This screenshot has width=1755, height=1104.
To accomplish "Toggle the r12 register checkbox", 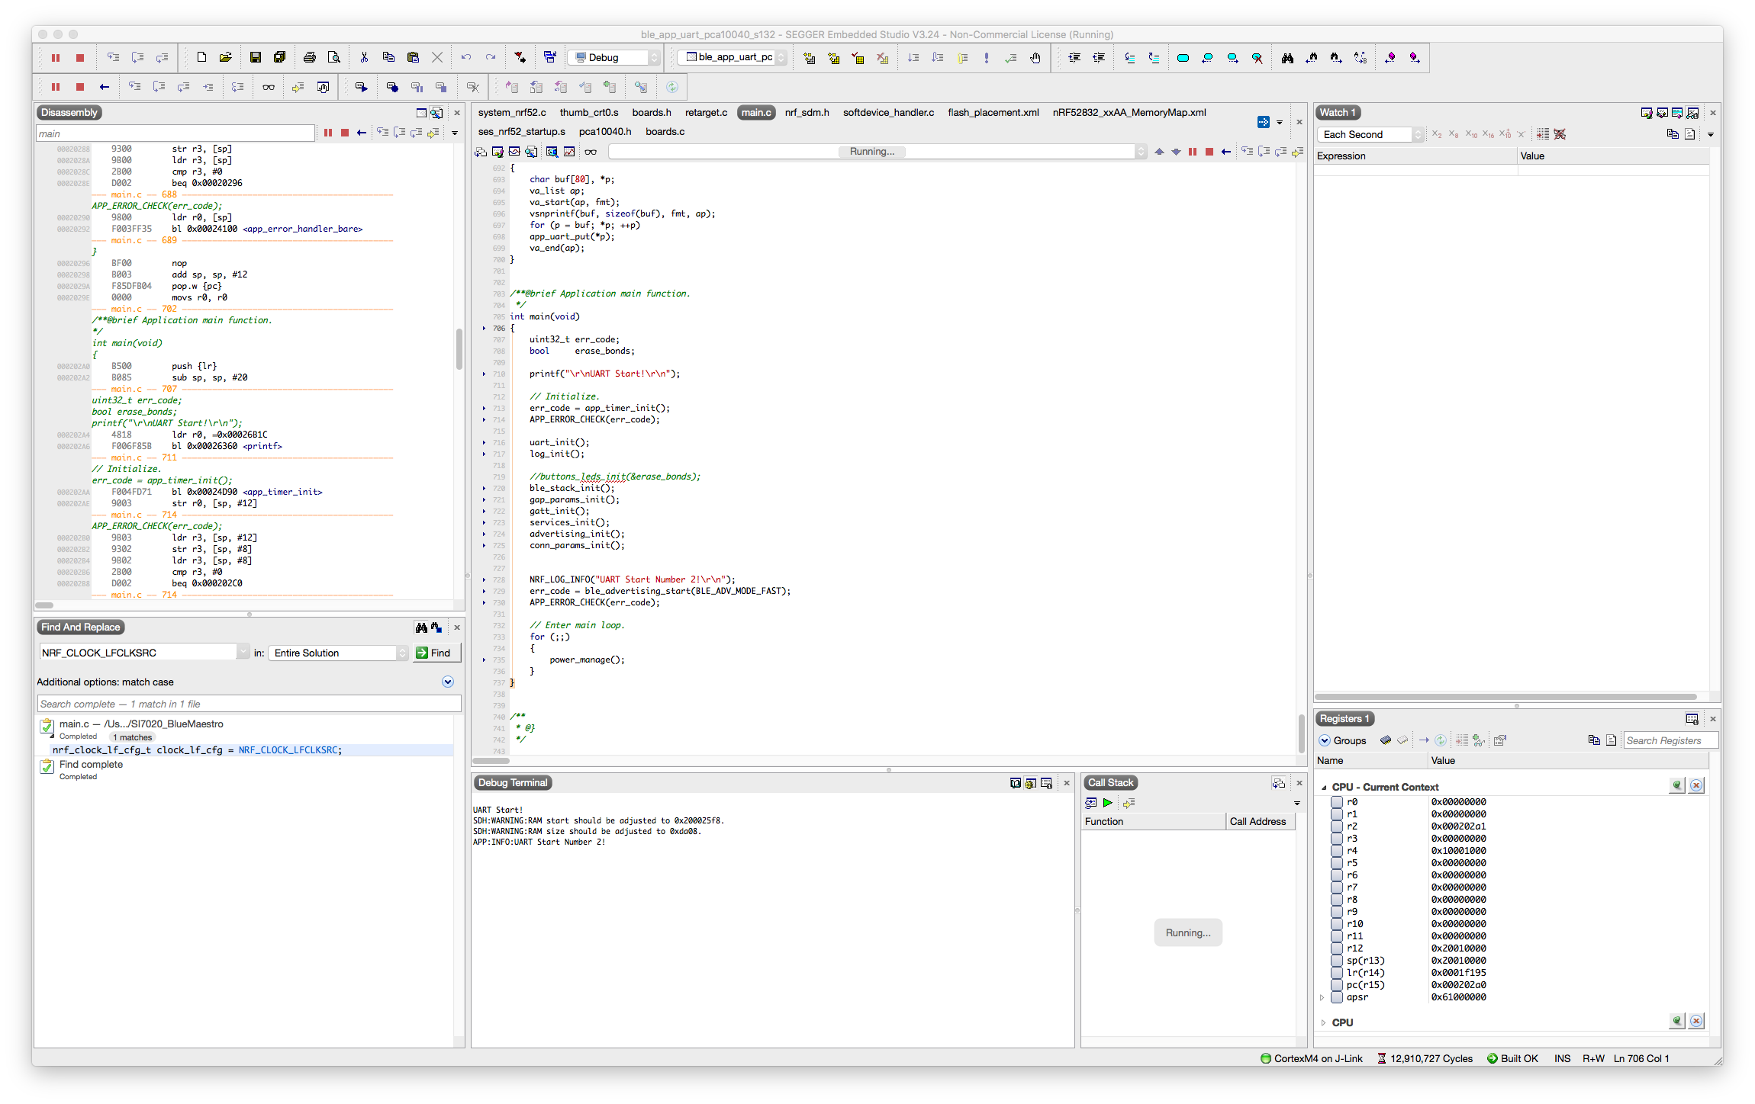I will click(x=1337, y=948).
